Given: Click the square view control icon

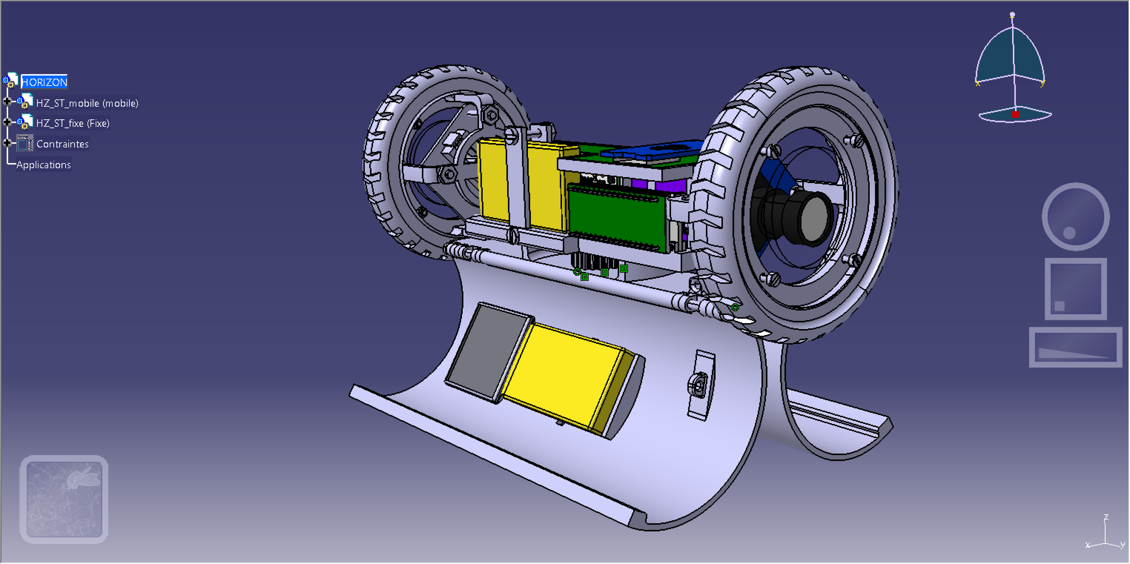Looking at the screenshot, I should pos(1076,289).
